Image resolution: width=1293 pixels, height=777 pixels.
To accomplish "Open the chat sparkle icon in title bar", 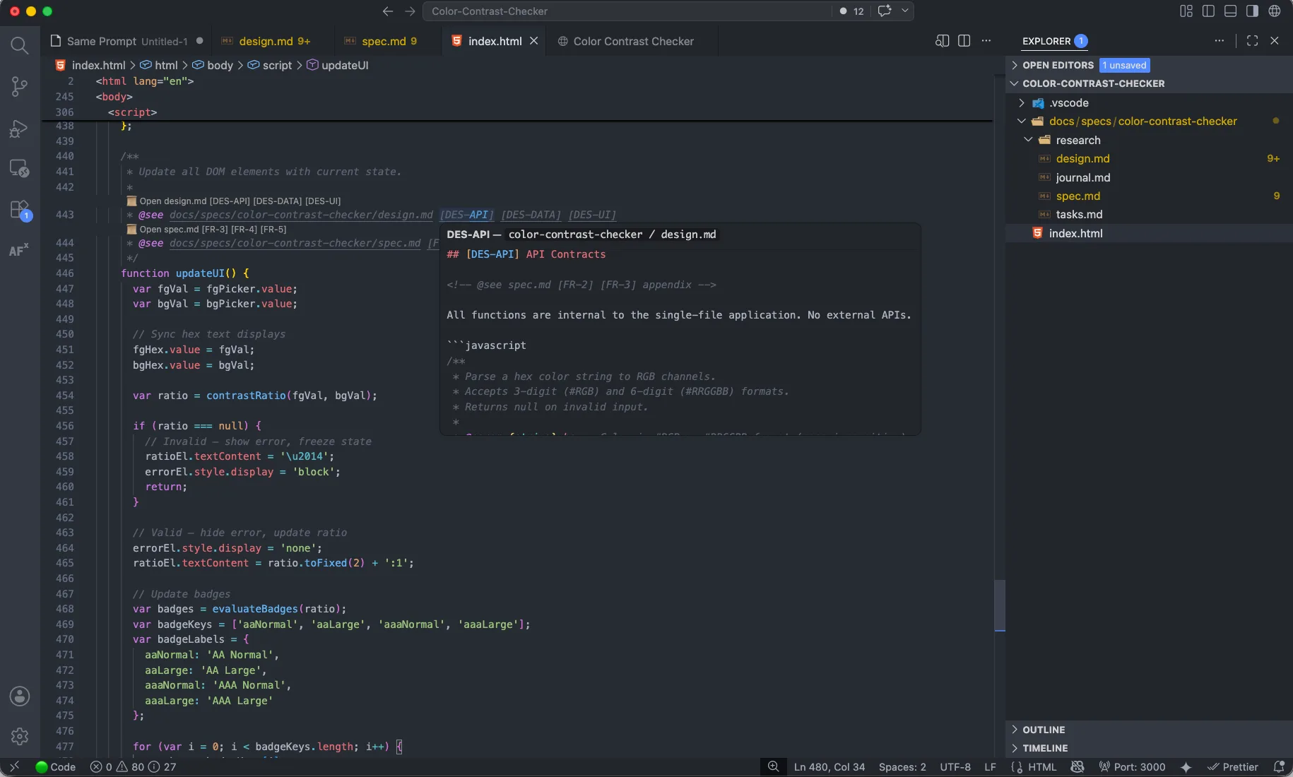I will [x=885, y=11].
